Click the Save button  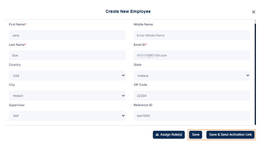pyautogui.click(x=195, y=135)
